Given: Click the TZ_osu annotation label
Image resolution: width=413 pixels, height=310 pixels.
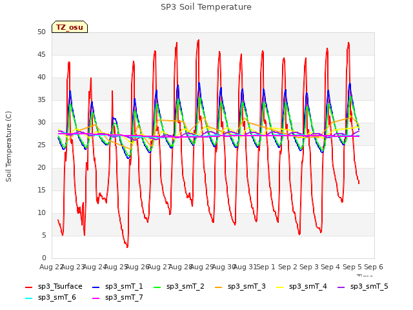Looking at the screenshot, I should tap(70, 27).
